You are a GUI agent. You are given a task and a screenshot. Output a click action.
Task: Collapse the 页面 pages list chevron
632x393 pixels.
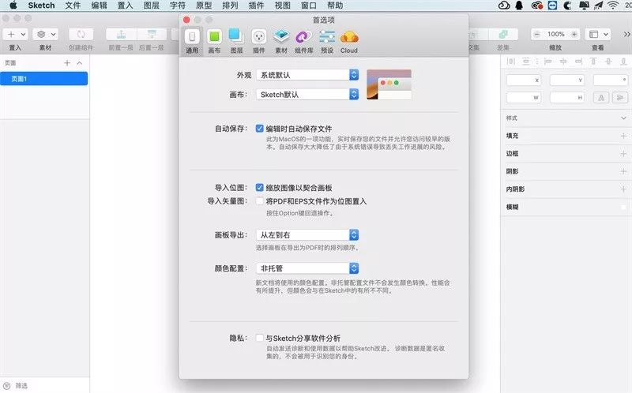click(80, 63)
